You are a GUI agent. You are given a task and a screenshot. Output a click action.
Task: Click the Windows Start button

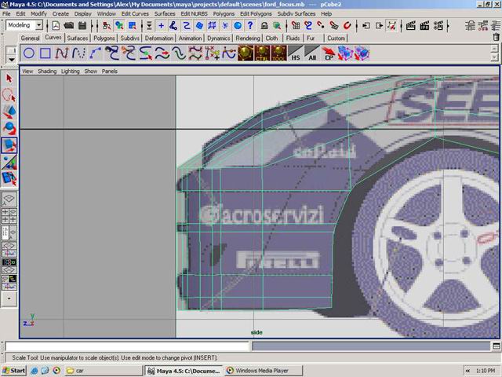tap(14, 370)
